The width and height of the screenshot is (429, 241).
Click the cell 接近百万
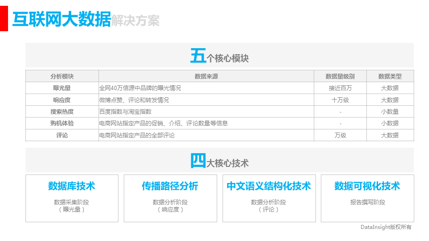(341, 88)
